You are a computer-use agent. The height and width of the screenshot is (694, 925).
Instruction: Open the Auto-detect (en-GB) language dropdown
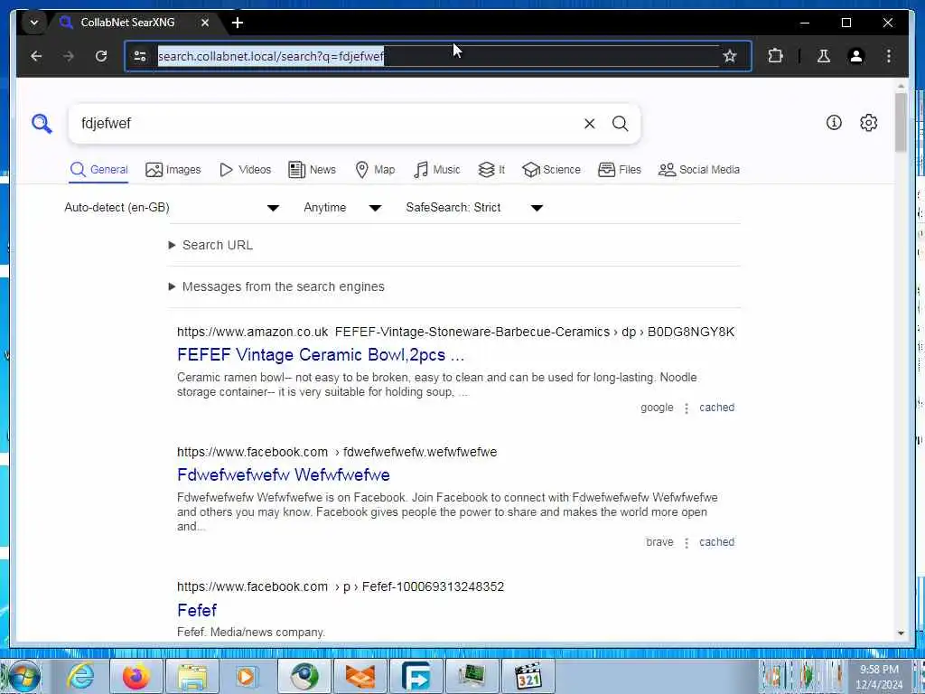(172, 208)
